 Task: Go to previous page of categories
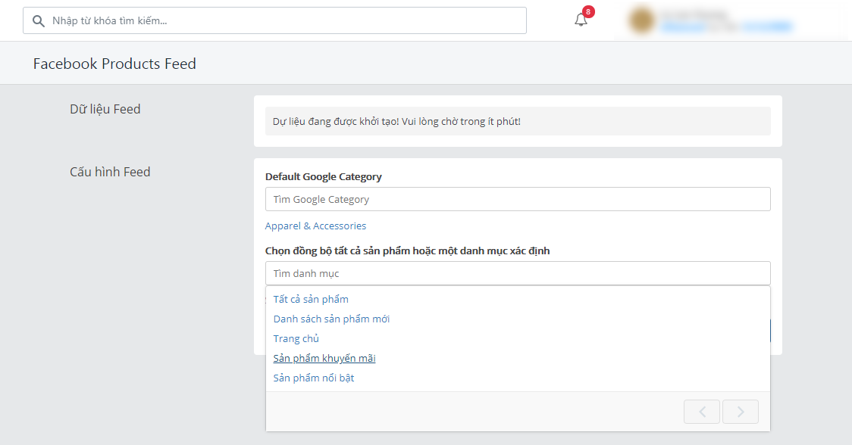(702, 412)
